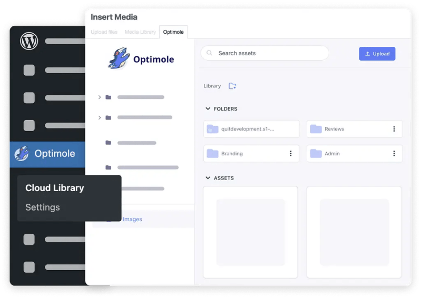Viewport: 421px width, 298px height.
Task: Select the second folder icon in tree
Action: point(108,117)
